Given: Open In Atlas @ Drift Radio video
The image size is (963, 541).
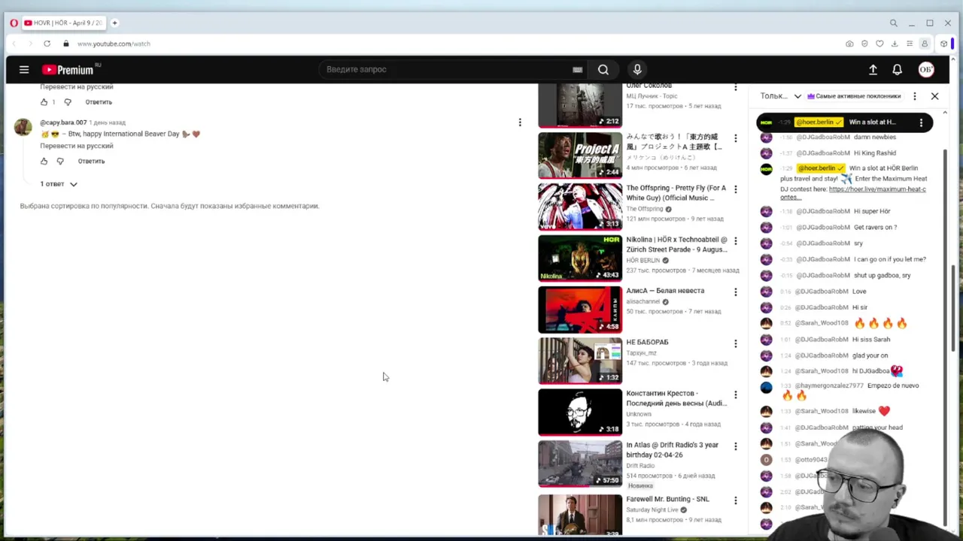Looking at the screenshot, I should (580, 464).
